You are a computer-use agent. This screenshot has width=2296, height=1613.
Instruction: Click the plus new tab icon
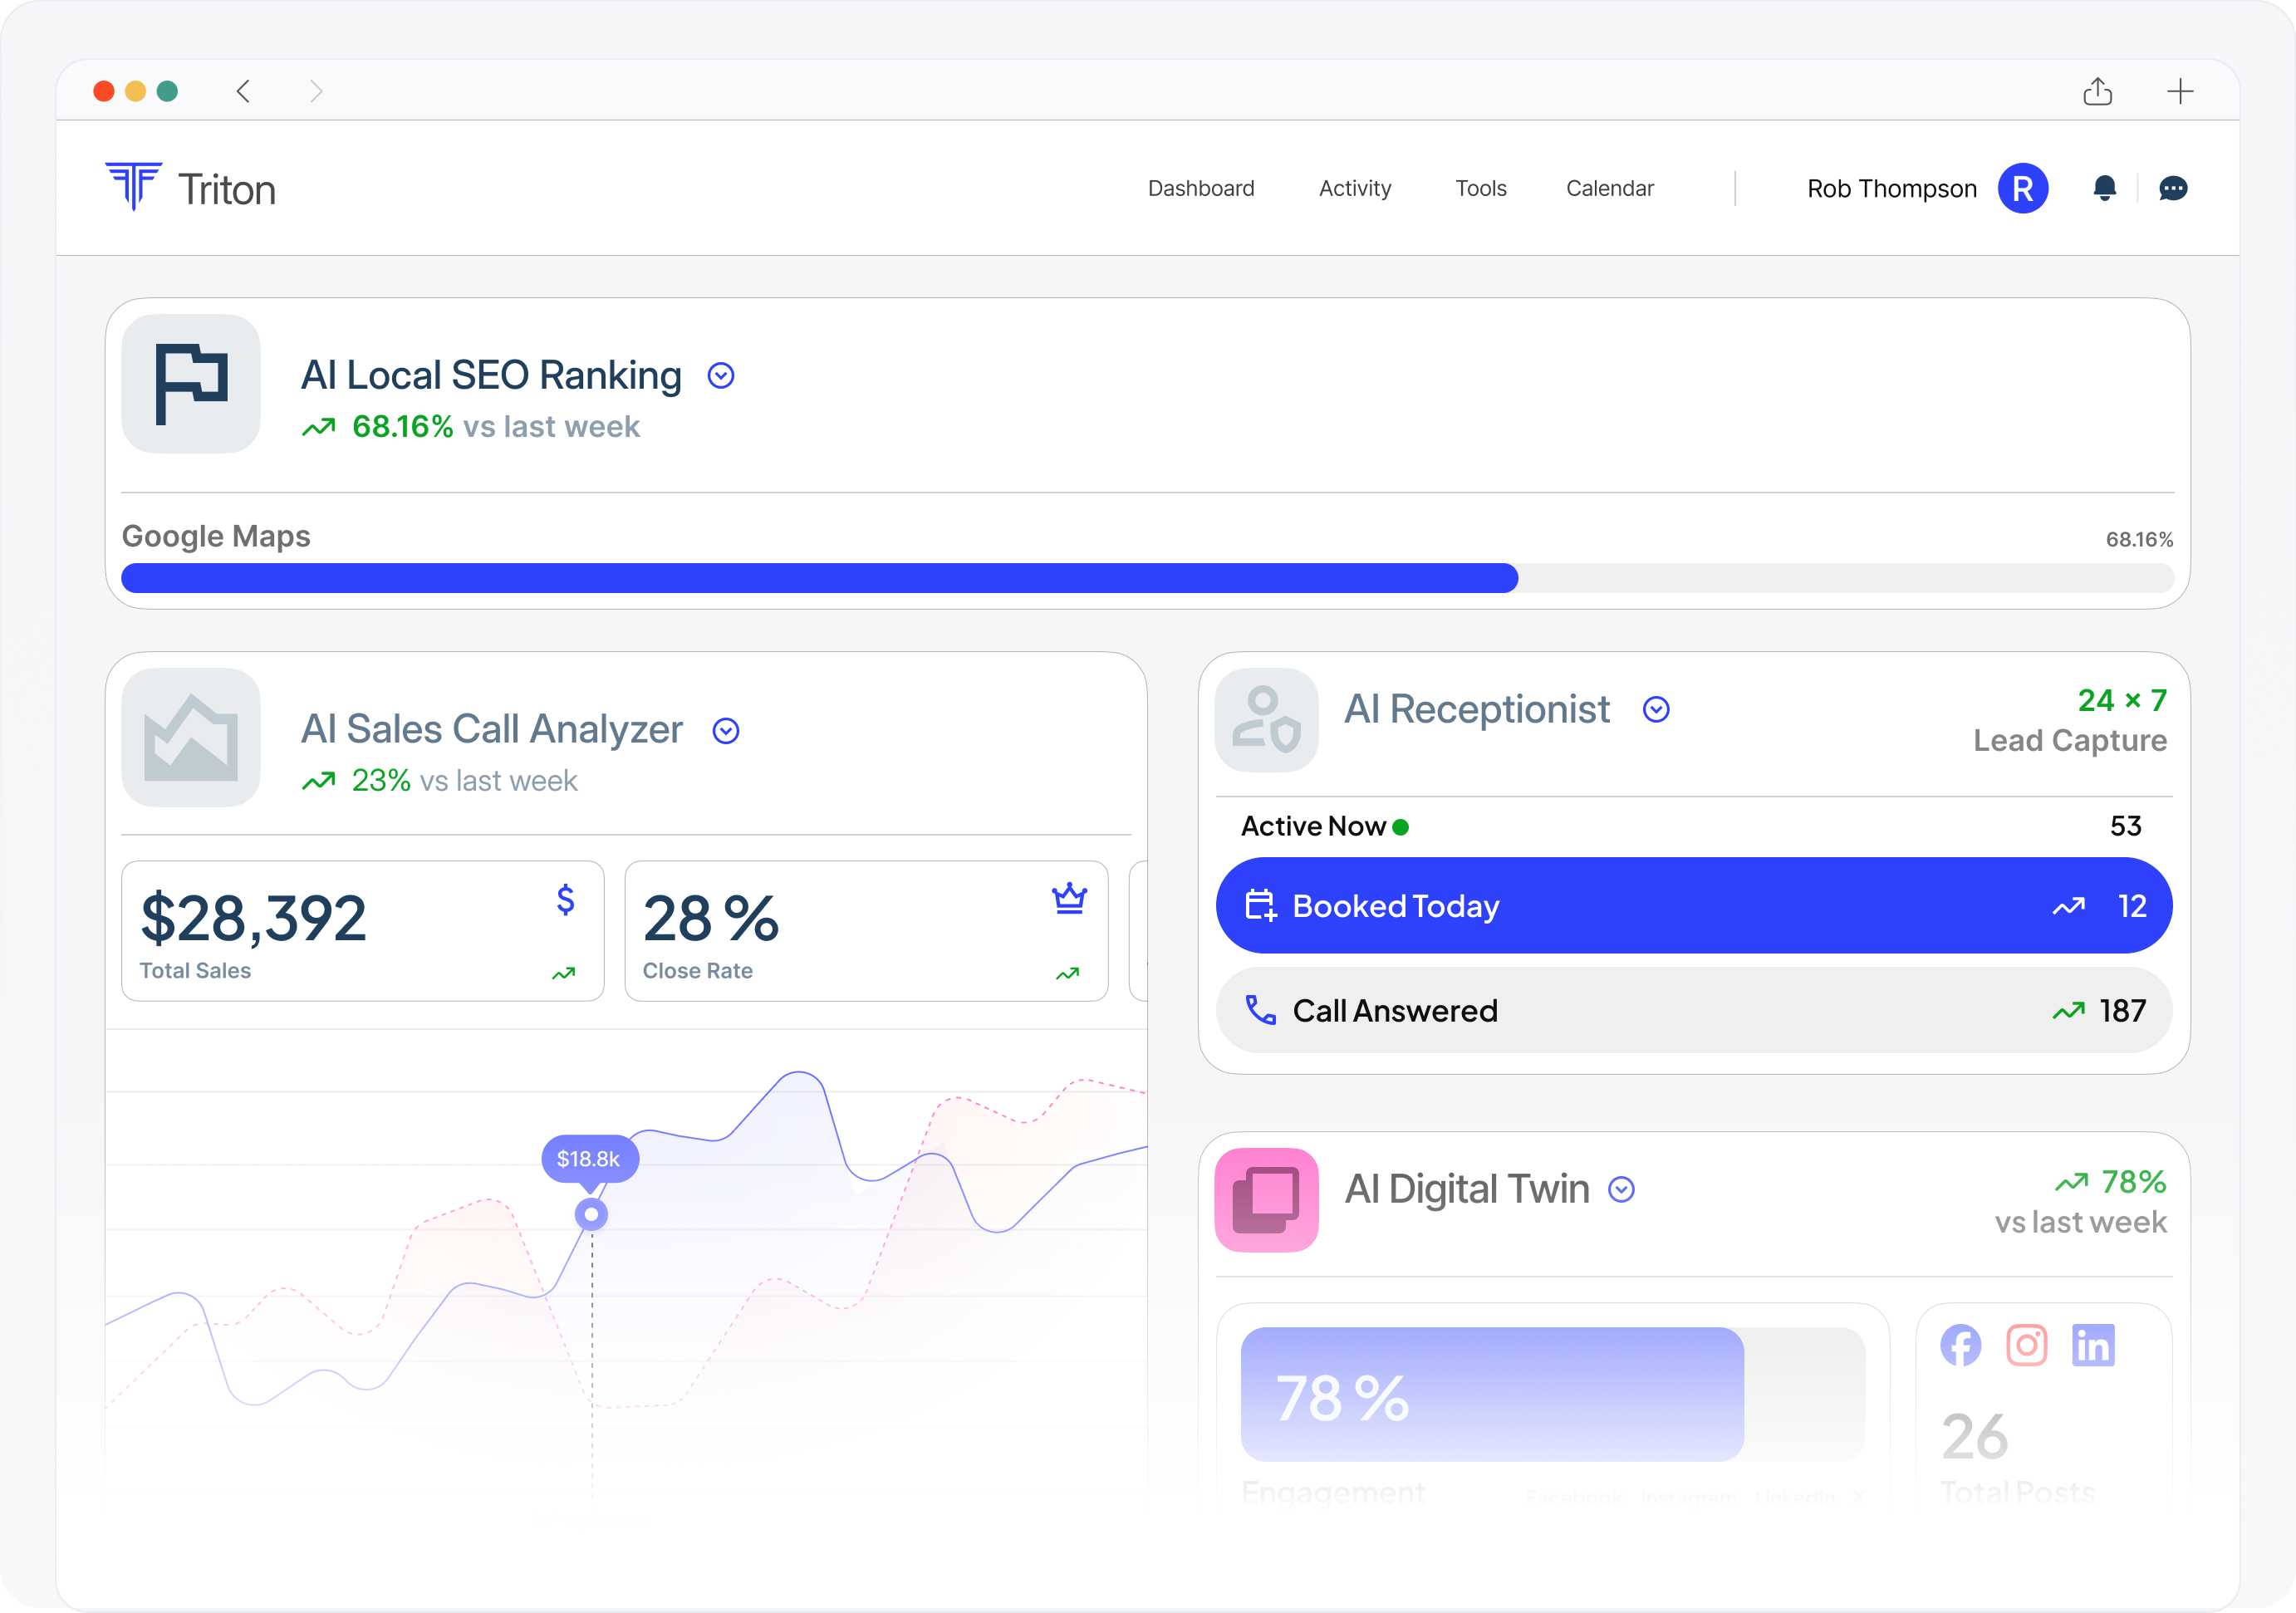pos(2180,92)
